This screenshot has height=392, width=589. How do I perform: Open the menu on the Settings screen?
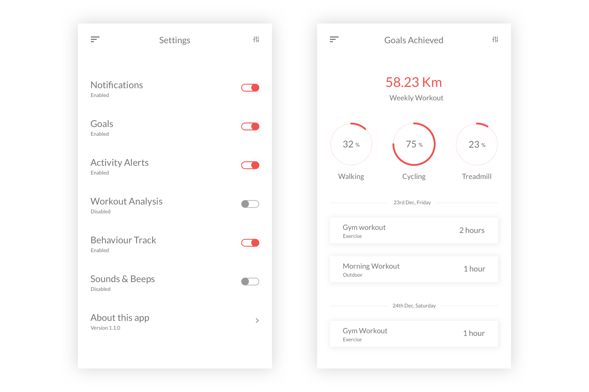point(95,39)
